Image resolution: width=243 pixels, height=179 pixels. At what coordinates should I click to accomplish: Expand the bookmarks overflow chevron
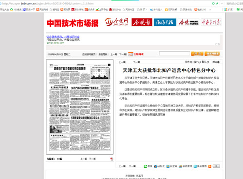click(x=210, y=10)
